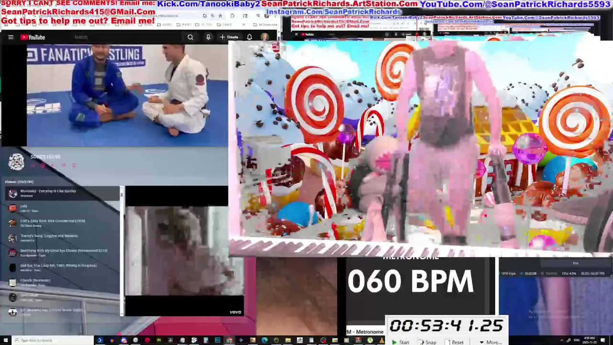The image size is (613, 345).
Task: Select Searching With My Good Eye Closed
Action: click(62, 253)
